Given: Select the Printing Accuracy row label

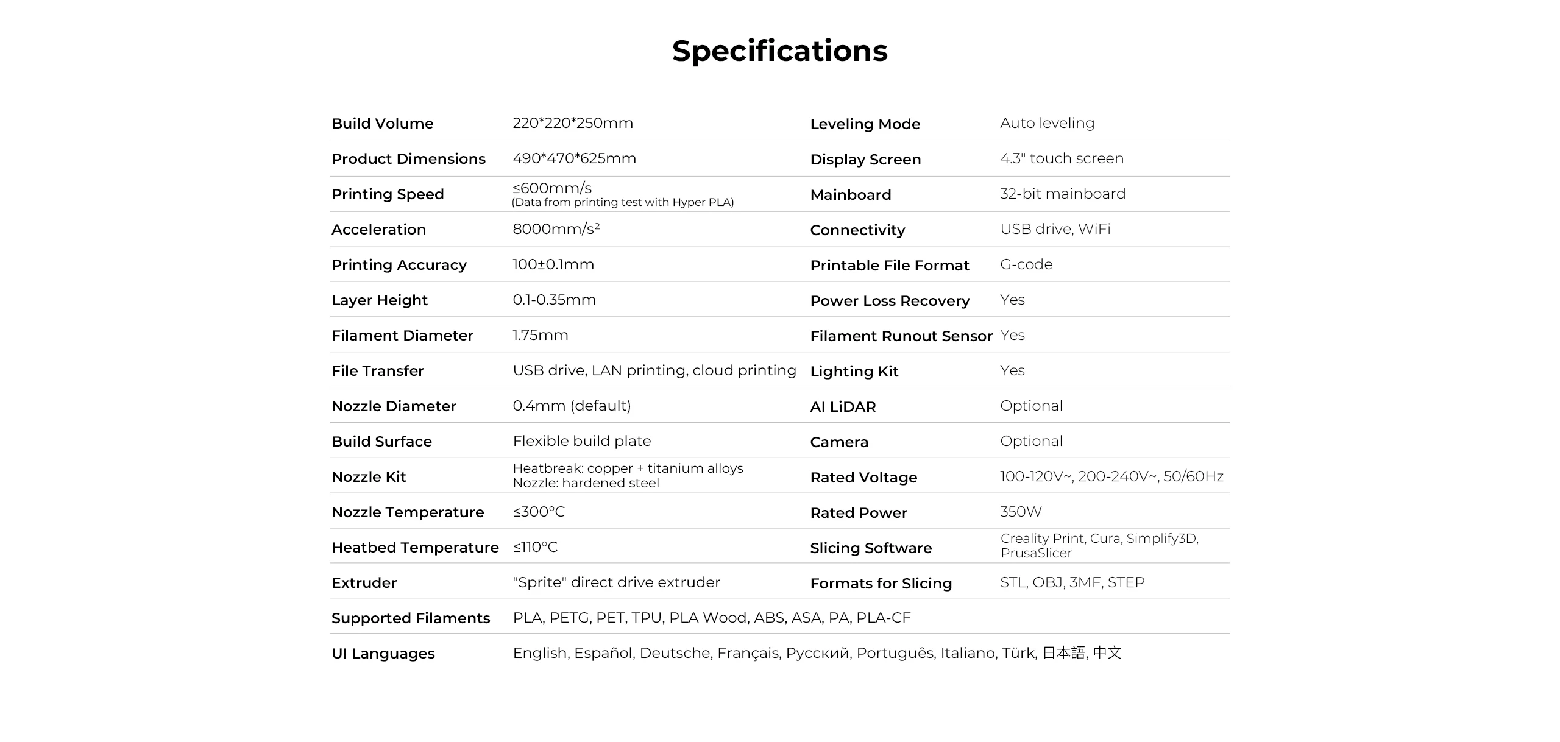Looking at the screenshot, I should [399, 265].
